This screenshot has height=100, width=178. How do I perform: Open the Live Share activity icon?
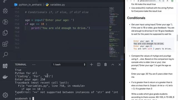pyautogui.click(x=5, y=66)
